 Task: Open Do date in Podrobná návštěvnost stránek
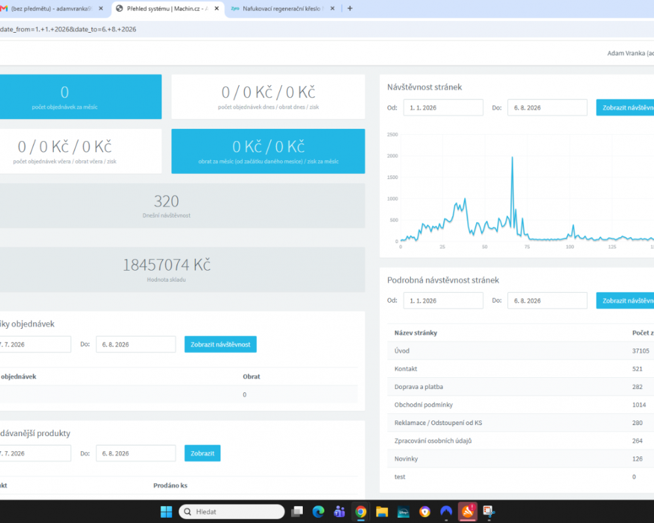tap(547, 301)
